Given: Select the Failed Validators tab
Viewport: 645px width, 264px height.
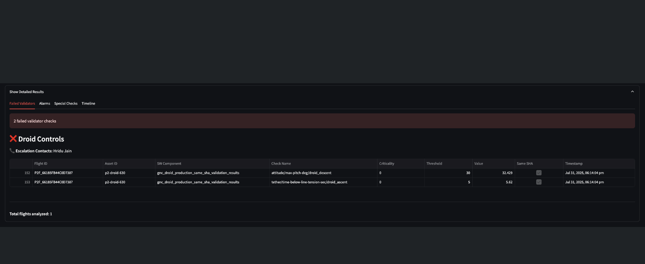Looking at the screenshot, I should (x=22, y=103).
